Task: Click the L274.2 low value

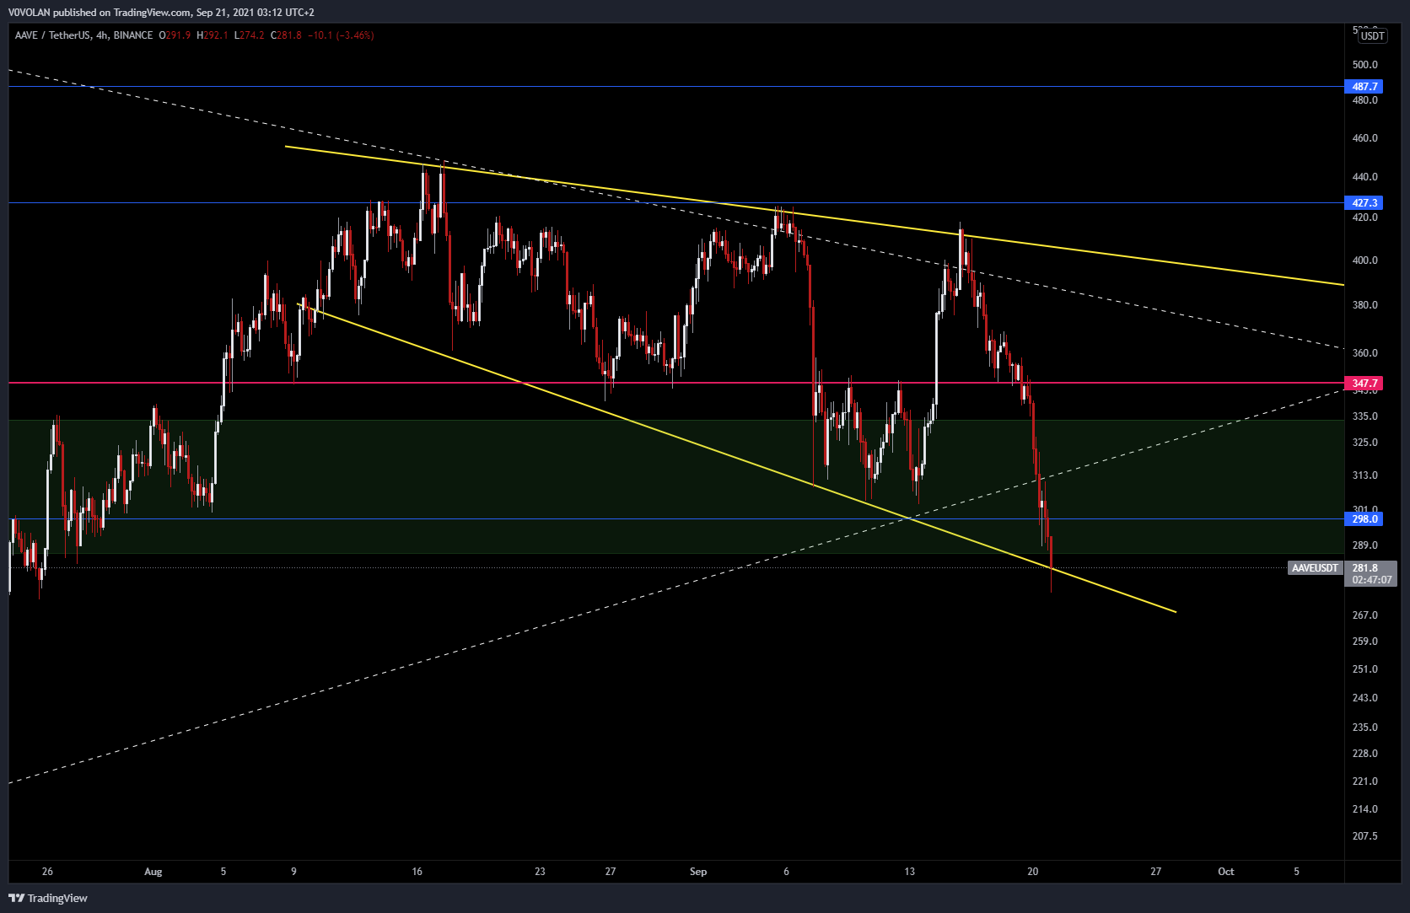Action: click(x=249, y=35)
